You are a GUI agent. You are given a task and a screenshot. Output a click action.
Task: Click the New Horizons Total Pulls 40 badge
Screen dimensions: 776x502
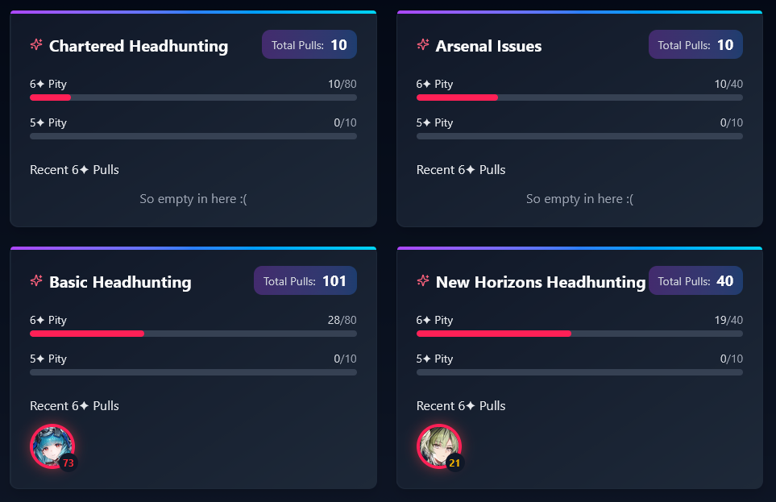point(695,280)
